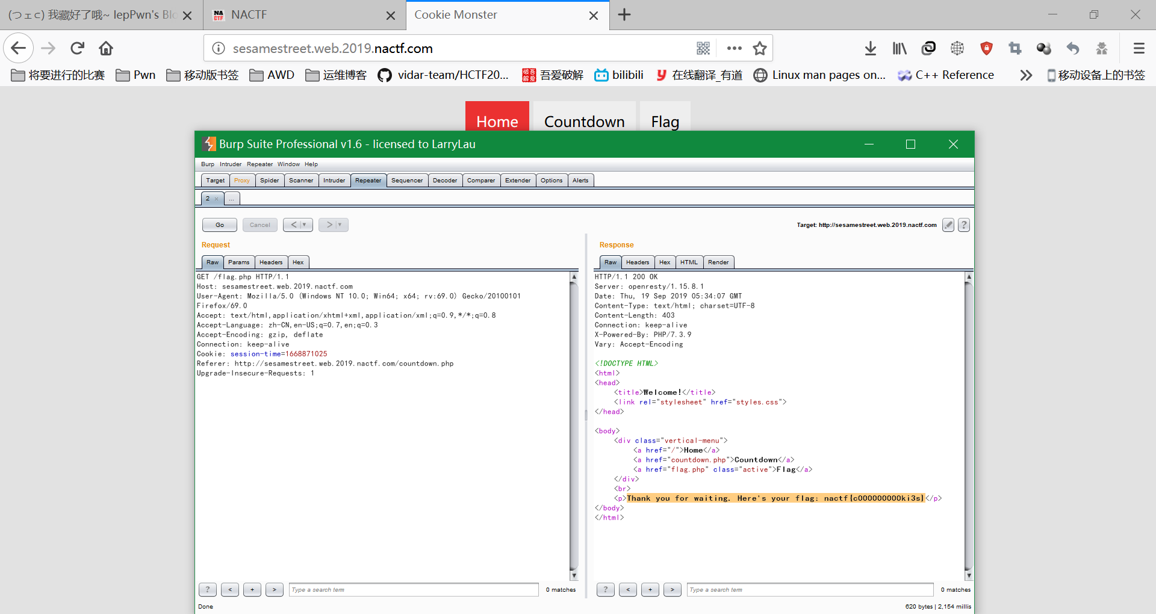Viewport: 1156px width, 614px height.
Task: Open the 将要进行的比赛 bookmarks folder
Action: pyautogui.click(x=58, y=75)
